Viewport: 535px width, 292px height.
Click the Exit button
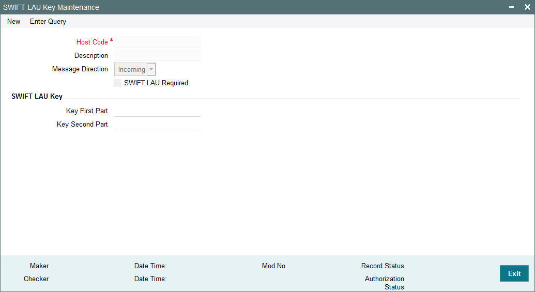tap(514, 273)
